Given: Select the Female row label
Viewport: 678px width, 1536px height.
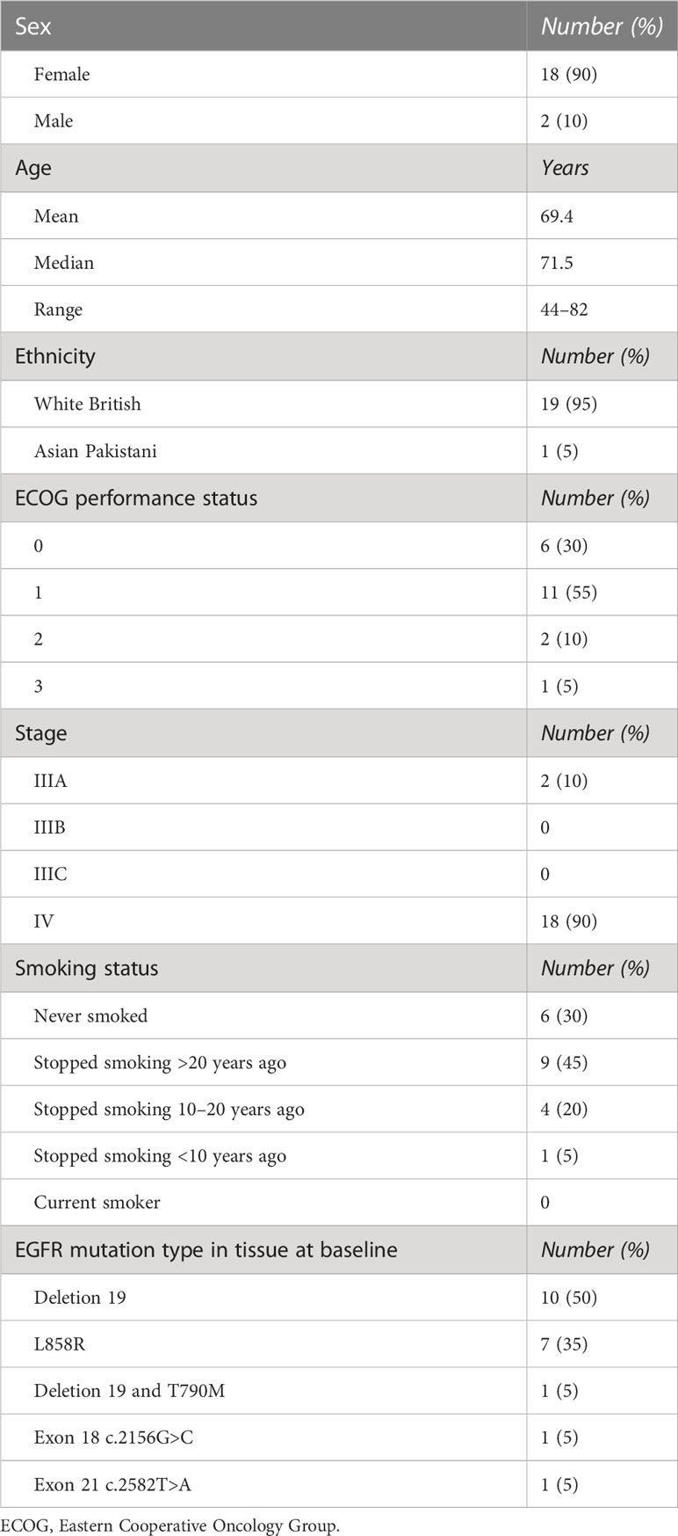Looking at the screenshot, I should 61,75.
